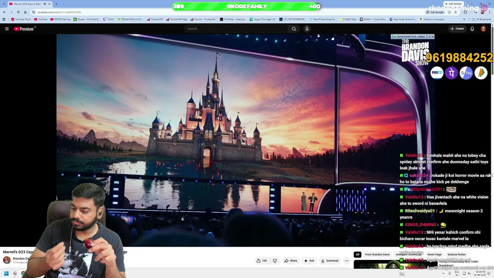This screenshot has height=278, width=494.
Task: Open the Stream - Kick Dashboard bookmark
Action: pos(87,19)
